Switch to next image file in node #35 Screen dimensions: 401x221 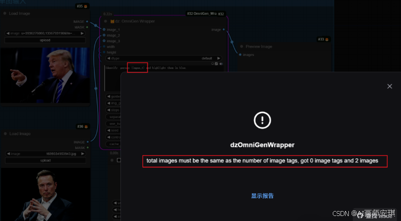(82, 33)
